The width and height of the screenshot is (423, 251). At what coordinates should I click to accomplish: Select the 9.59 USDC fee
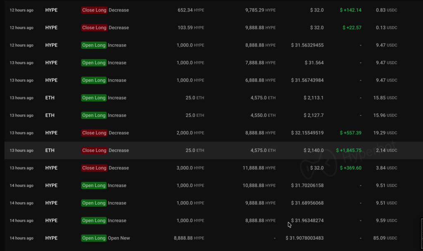[x=386, y=221]
